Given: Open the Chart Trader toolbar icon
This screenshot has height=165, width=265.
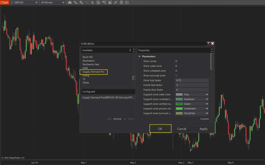Looking at the screenshot, I should click(104, 3).
